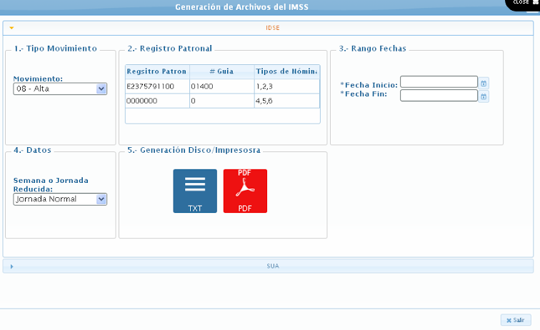Expand the SUA section
Screen dimensions: 540x330
[12, 266]
